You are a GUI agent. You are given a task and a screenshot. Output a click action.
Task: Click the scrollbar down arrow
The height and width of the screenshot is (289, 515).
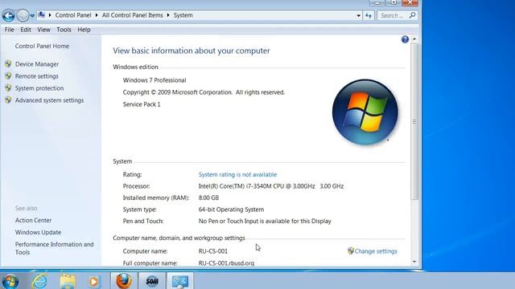[414, 262]
